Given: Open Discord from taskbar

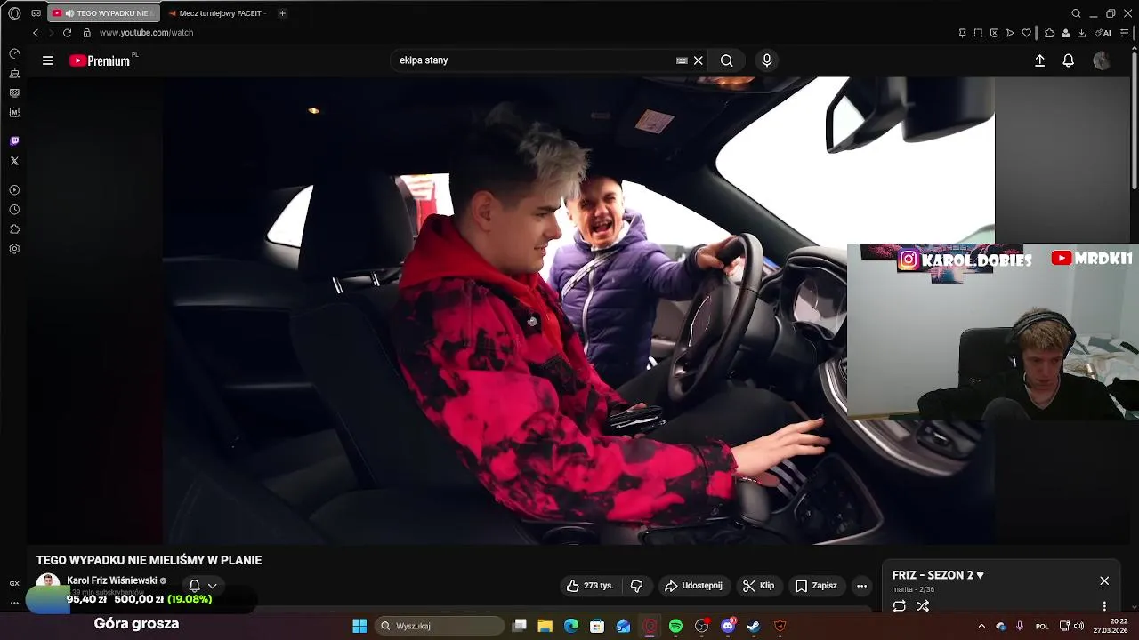Looking at the screenshot, I should coord(728,626).
